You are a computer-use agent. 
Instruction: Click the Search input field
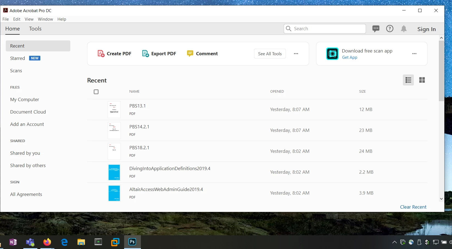point(325,29)
